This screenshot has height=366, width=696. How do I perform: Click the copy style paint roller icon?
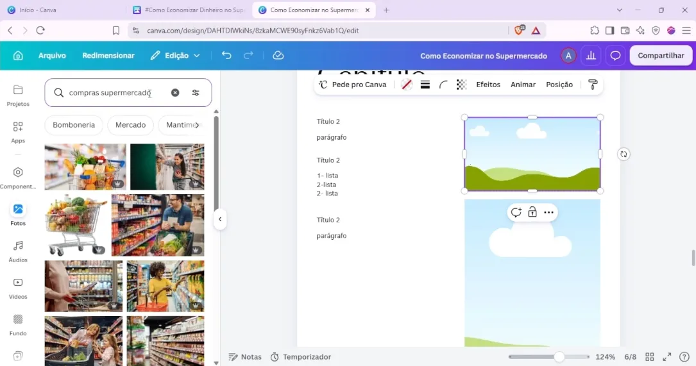593,85
